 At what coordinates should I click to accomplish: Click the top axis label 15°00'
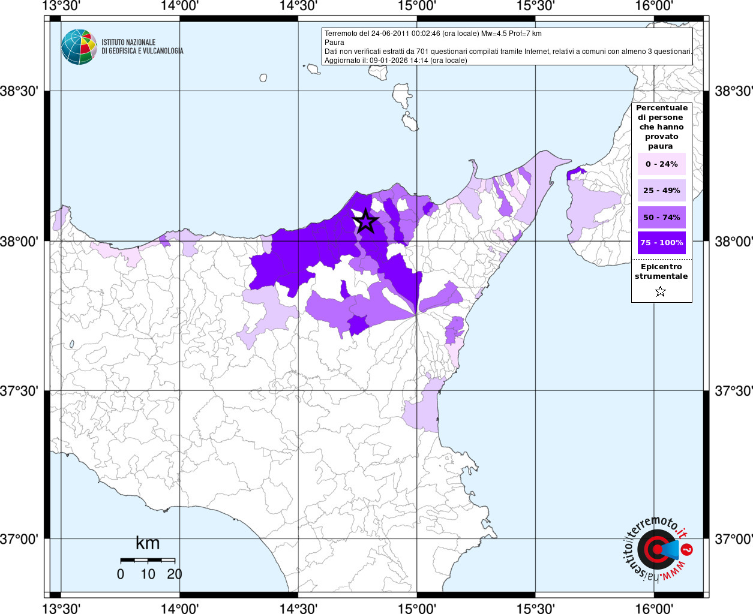point(416,6)
